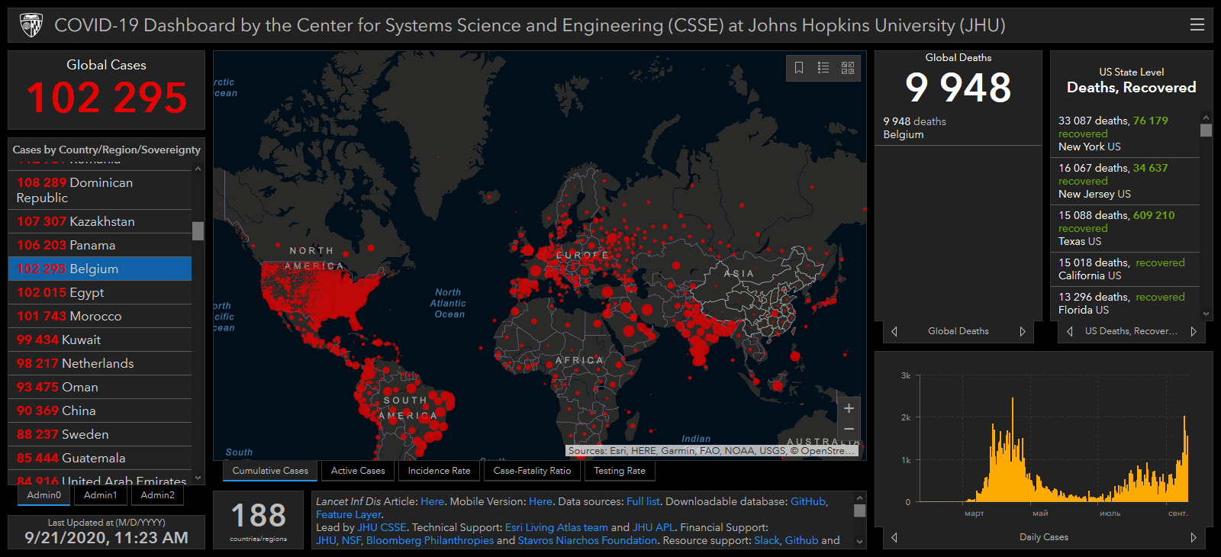This screenshot has width=1221, height=557.
Task: Show previous chart before Daily Cases
Action: point(894,537)
